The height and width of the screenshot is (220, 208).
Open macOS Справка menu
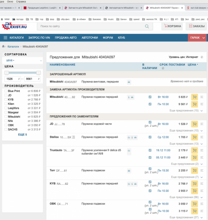coord(21,2)
